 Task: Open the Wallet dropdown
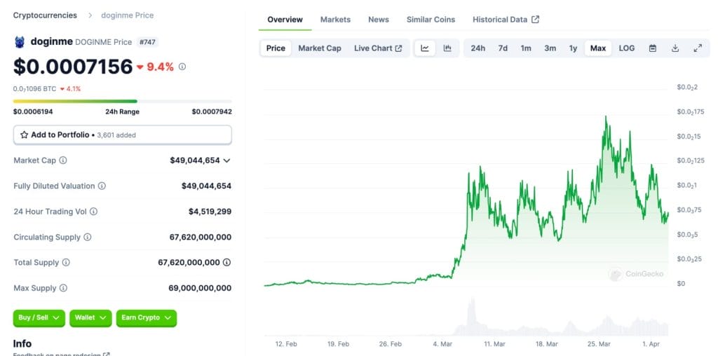91,317
